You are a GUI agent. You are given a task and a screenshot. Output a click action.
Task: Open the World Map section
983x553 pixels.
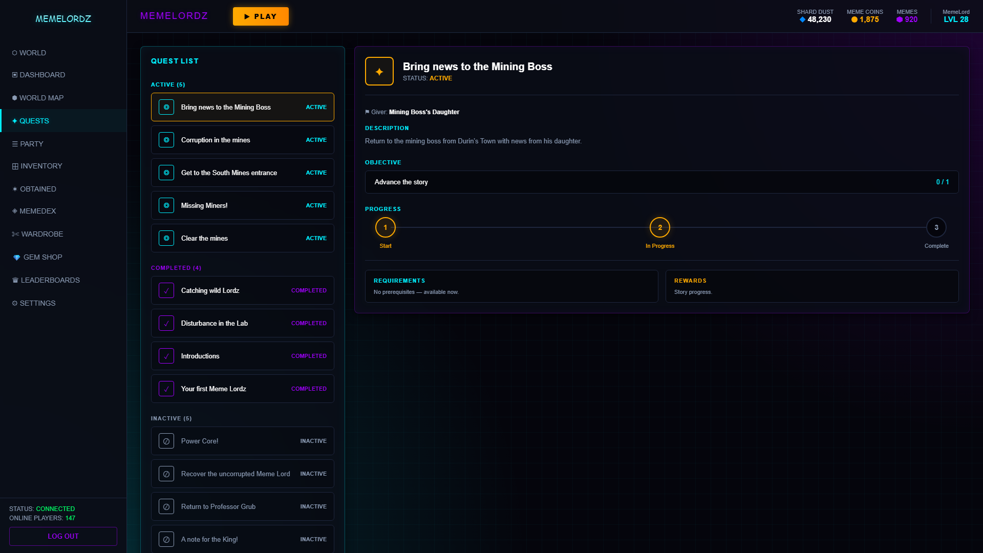pyautogui.click(x=63, y=98)
